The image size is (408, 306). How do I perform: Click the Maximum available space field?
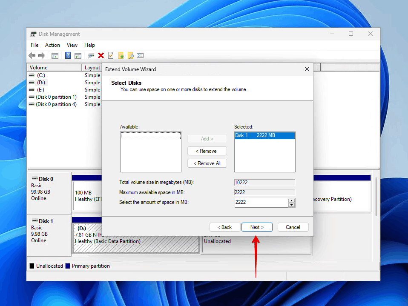[x=264, y=192]
